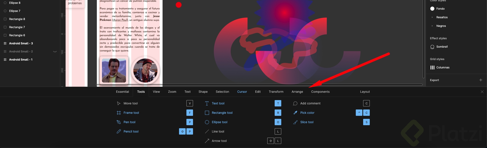Select the Pencil tool icon

point(119,132)
